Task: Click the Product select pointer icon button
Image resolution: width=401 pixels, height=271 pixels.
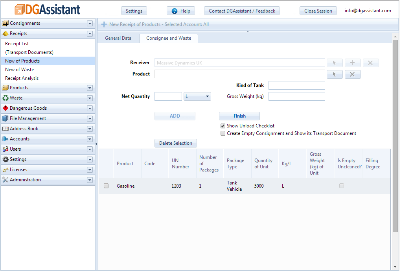Action: pos(335,74)
